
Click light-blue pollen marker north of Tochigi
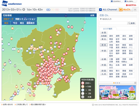[68, 21]
